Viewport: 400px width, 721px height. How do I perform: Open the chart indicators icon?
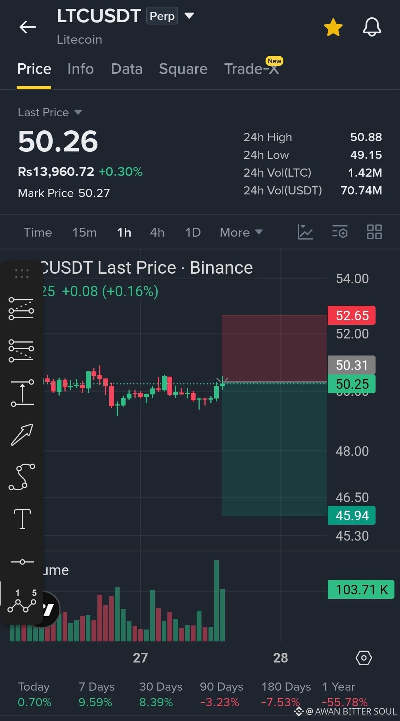tap(305, 232)
